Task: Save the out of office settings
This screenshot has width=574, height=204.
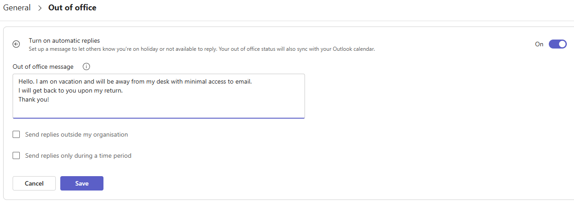Action: click(x=82, y=183)
